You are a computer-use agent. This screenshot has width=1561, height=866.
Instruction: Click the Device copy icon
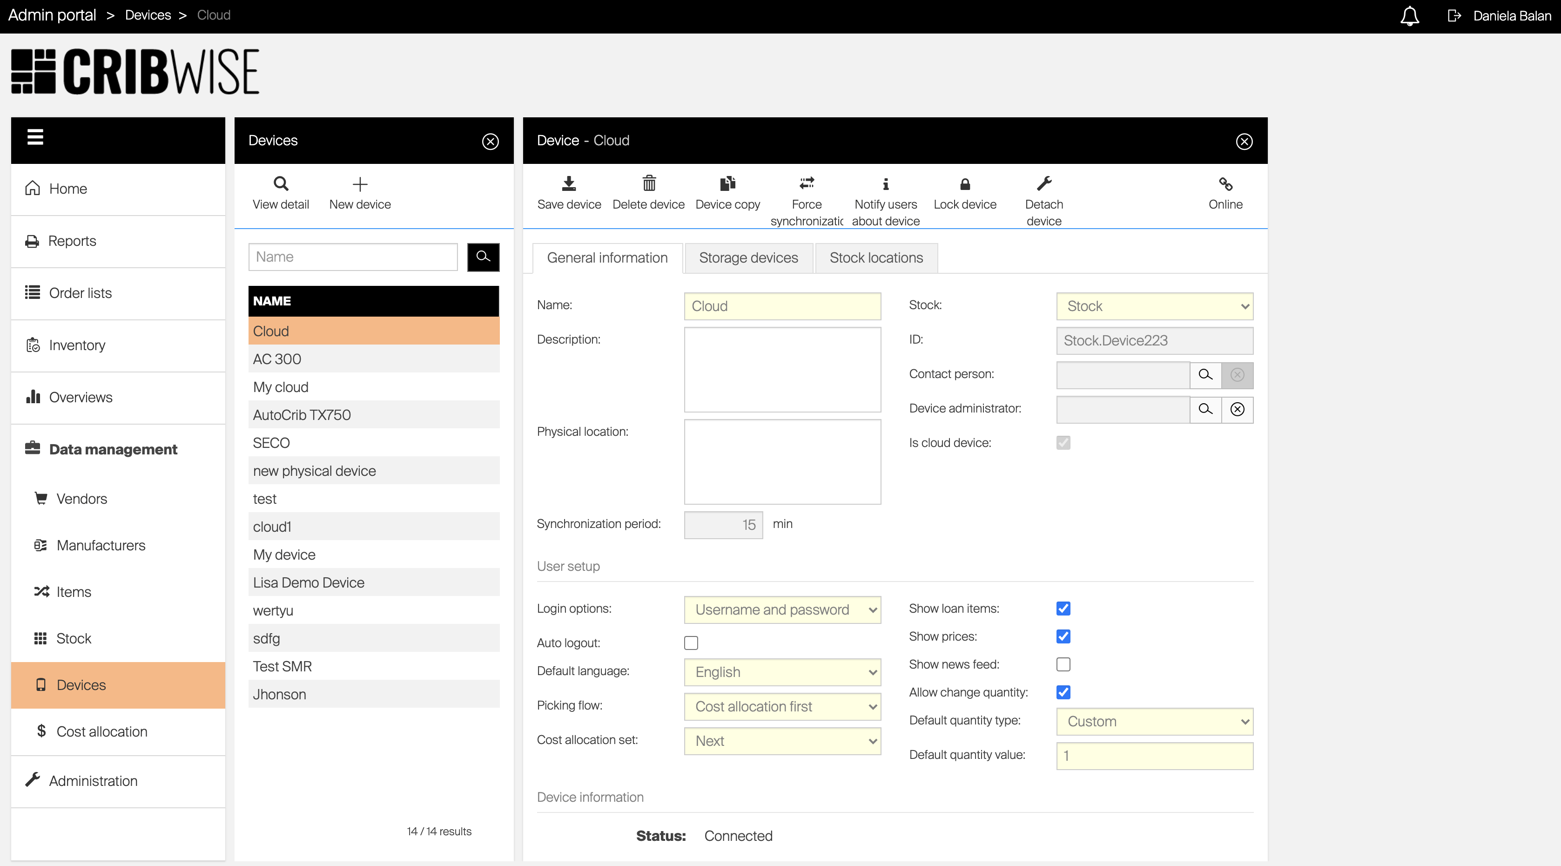click(x=727, y=183)
